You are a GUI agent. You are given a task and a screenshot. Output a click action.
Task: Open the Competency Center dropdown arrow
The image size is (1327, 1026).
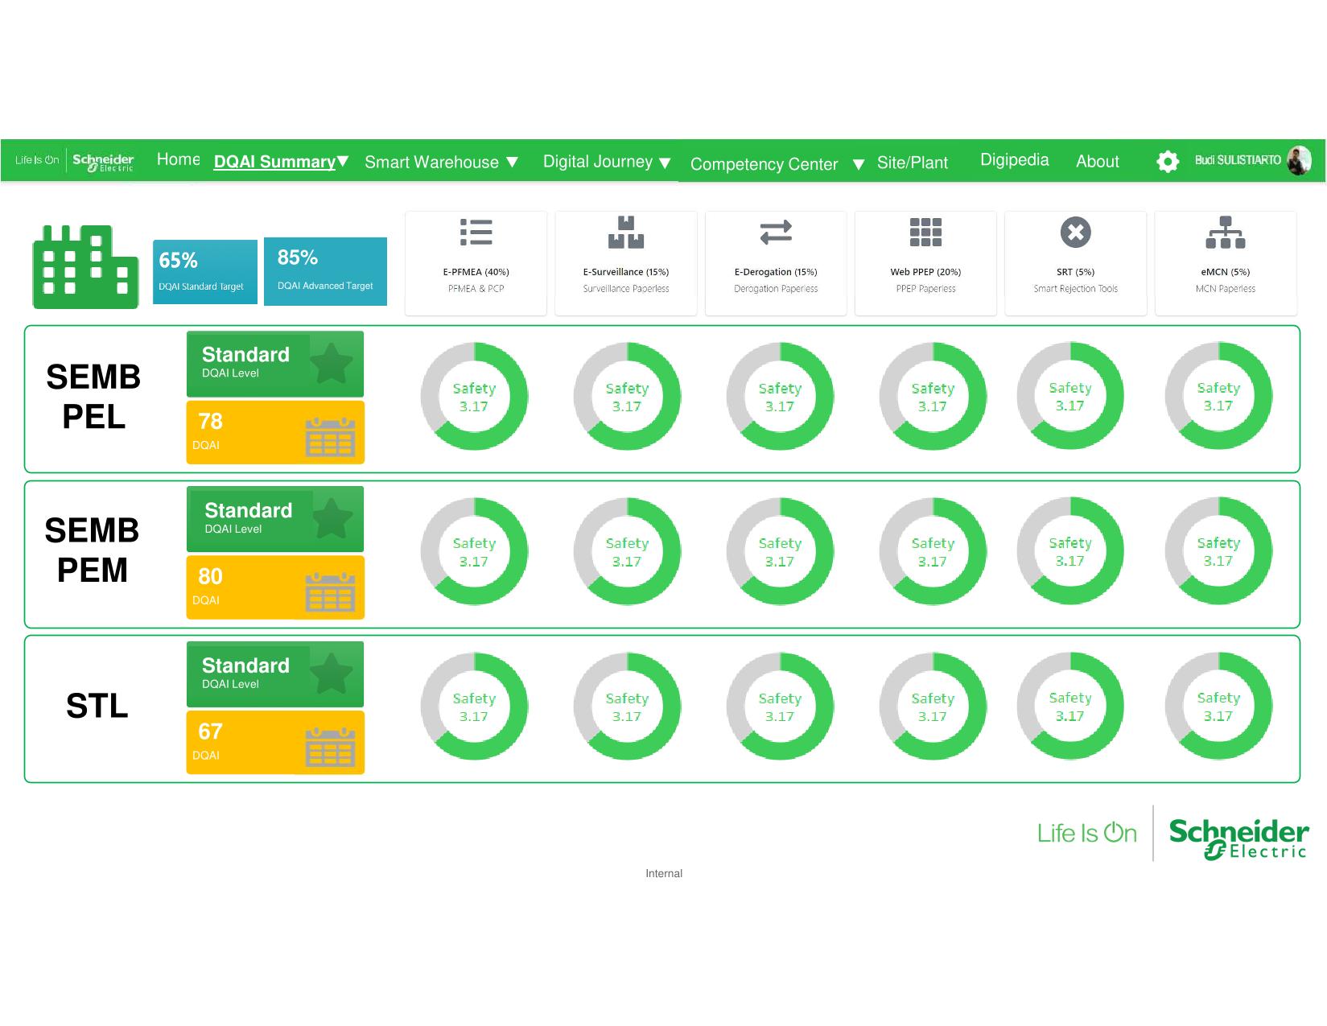pos(859,164)
